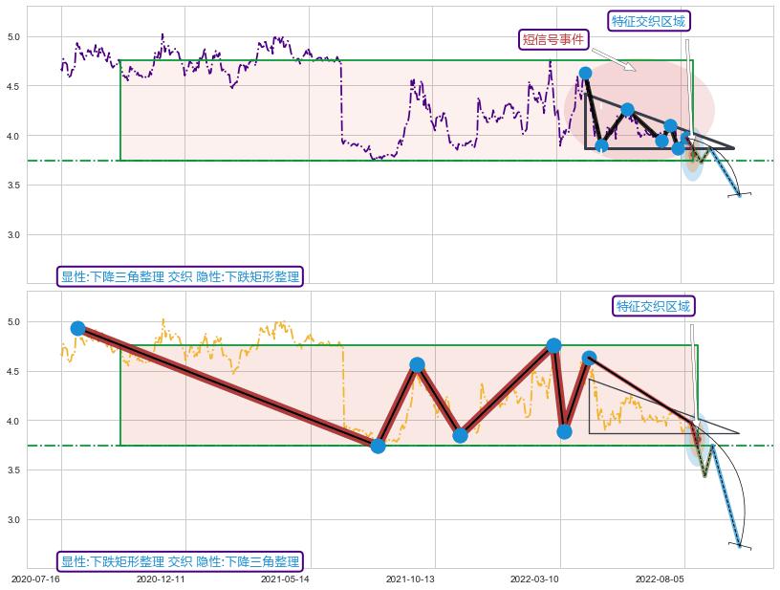This screenshot has width=780, height=590.
Task: Click the forecast line endpoint in bottom chart
Action: point(740,546)
